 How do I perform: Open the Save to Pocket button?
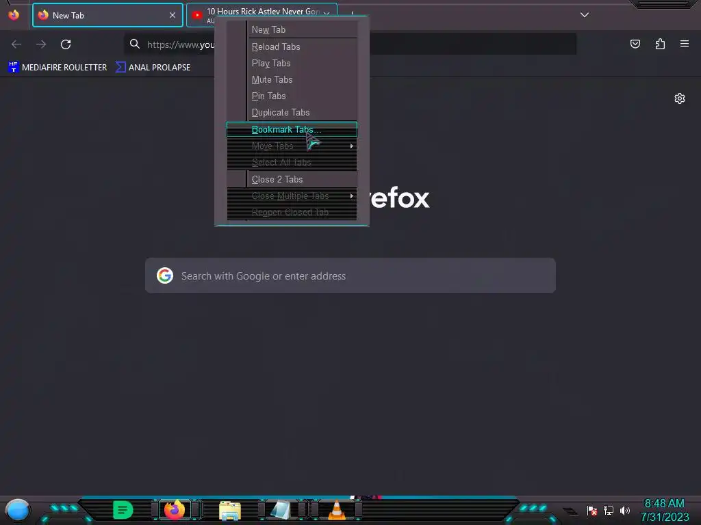[x=635, y=44]
